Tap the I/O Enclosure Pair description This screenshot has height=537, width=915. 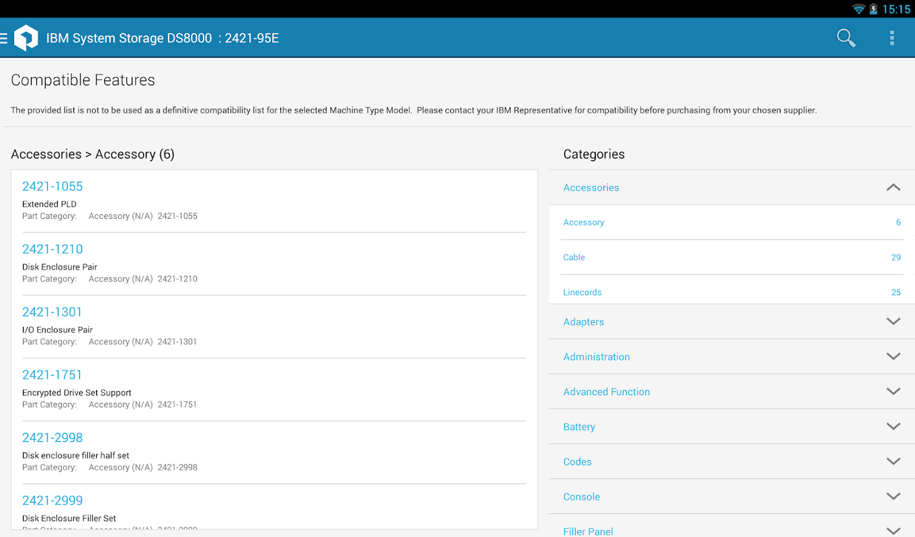57,330
